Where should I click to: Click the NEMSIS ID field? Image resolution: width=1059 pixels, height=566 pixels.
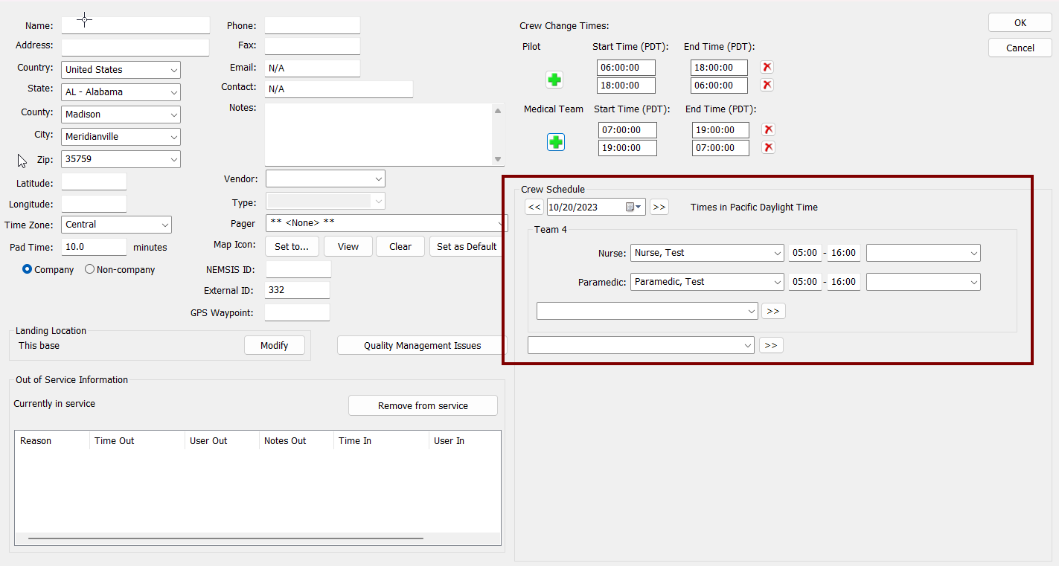pyautogui.click(x=298, y=269)
